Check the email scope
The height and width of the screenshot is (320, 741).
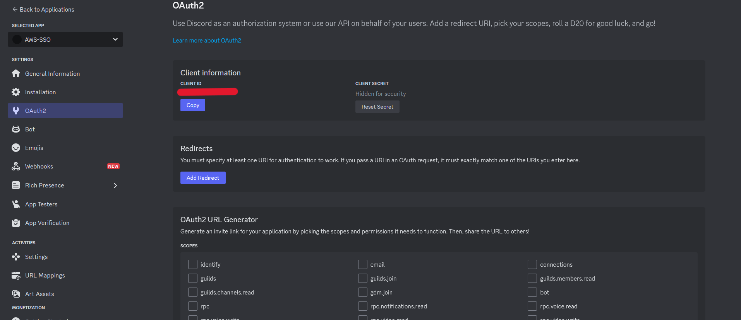363,264
